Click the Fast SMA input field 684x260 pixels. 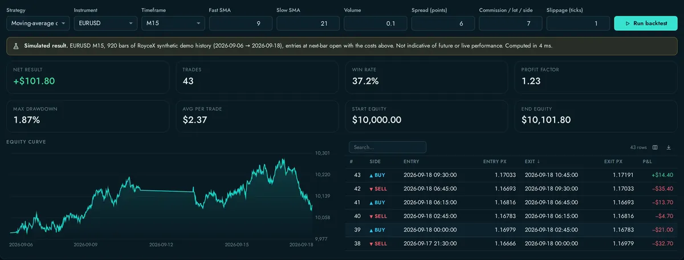point(241,23)
